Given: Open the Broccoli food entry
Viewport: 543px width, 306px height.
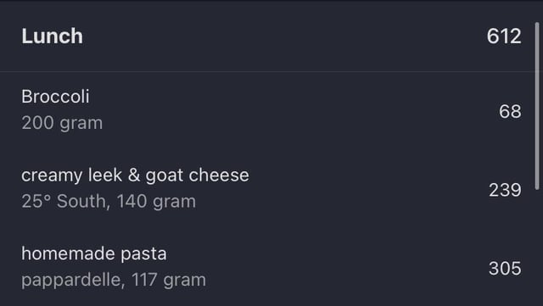Looking at the screenshot, I should pos(267,110).
